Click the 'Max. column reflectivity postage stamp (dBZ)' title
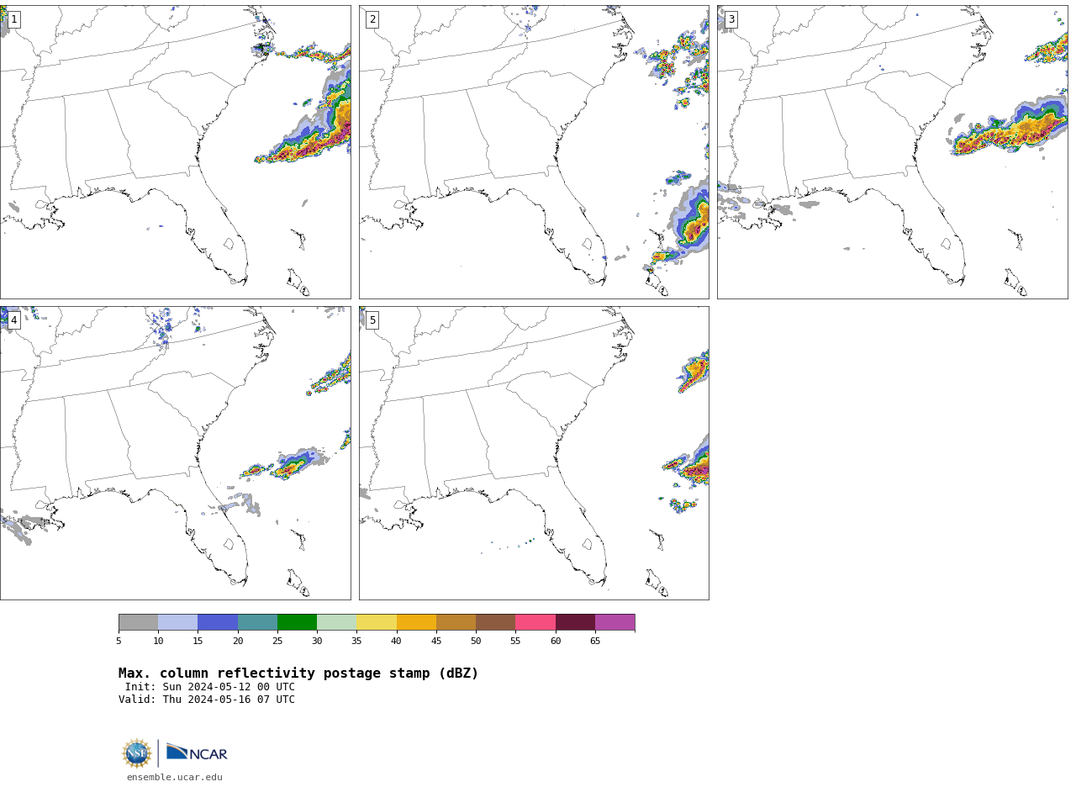This screenshot has width=1076, height=787. 298,673
